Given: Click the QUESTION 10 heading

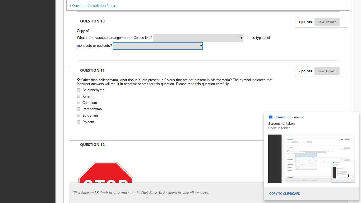Looking at the screenshot, I should 92,21.
